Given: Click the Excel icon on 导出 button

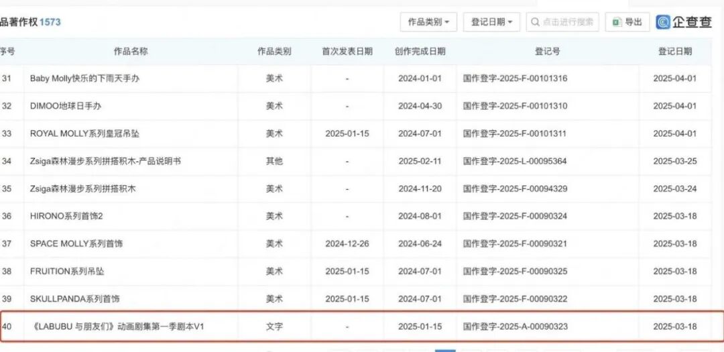Looking at the screenshot, I should [x=617, y=21].
